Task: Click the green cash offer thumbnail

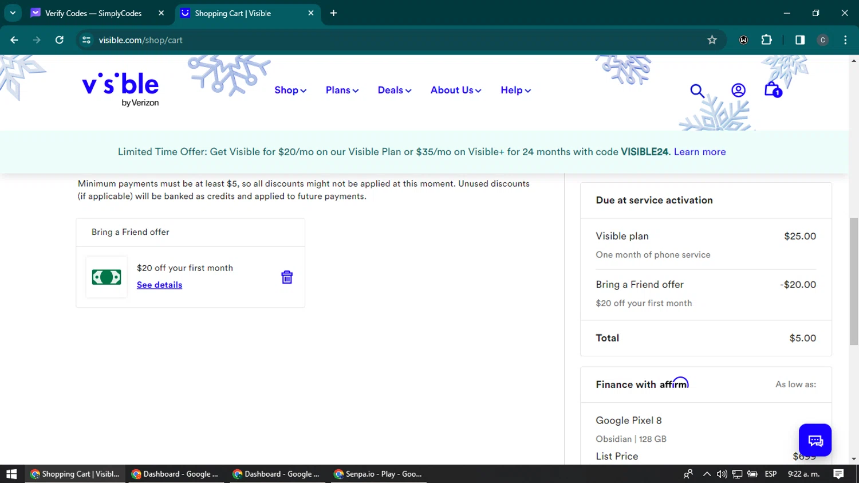Action: [107, 277]
